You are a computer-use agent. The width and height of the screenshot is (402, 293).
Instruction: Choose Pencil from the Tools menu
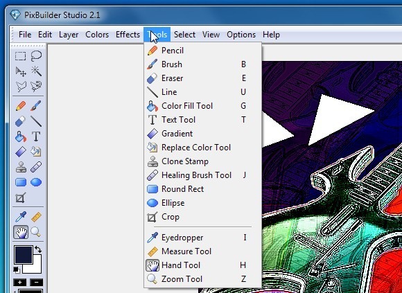coord(203,51)
